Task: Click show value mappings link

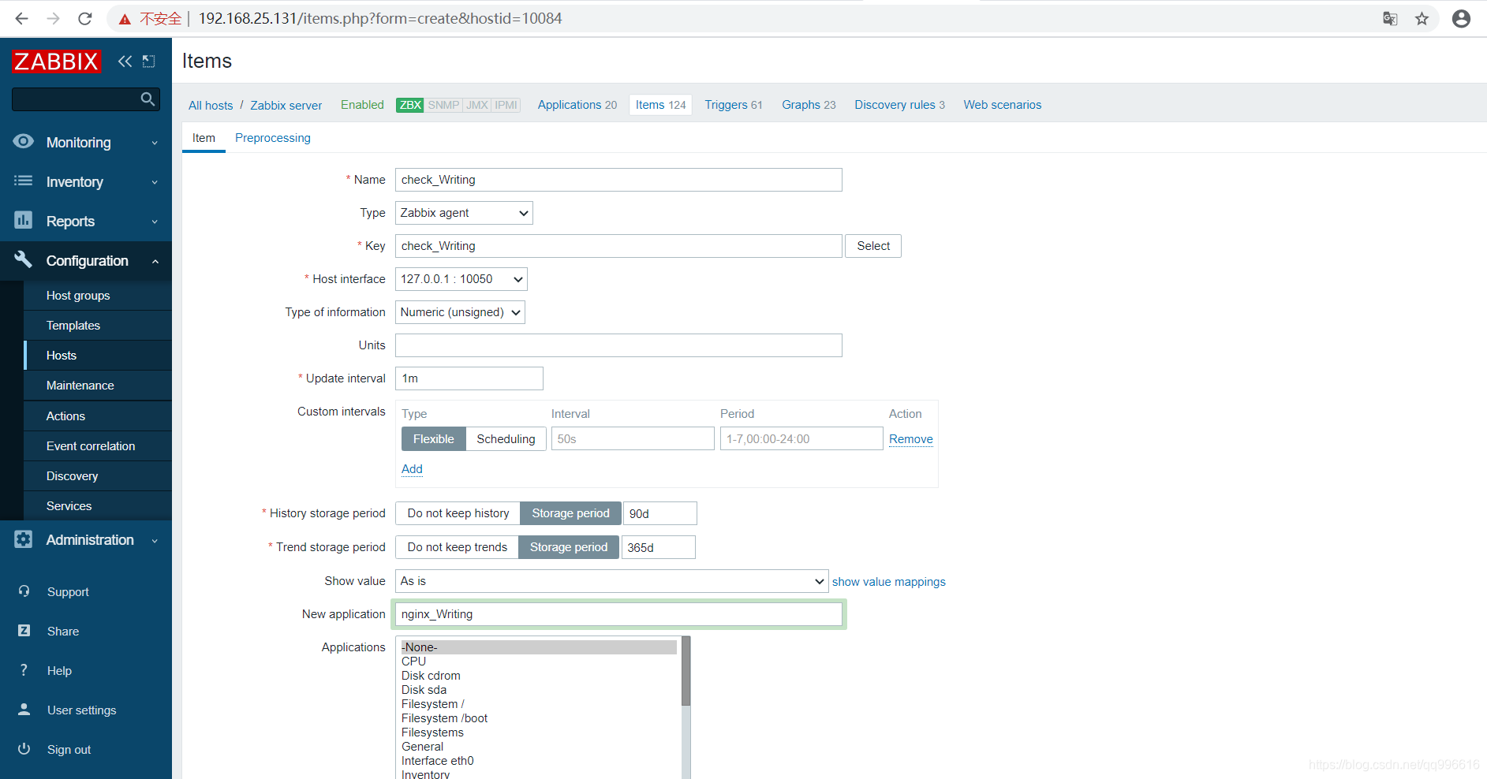Action: coord(888,582)
